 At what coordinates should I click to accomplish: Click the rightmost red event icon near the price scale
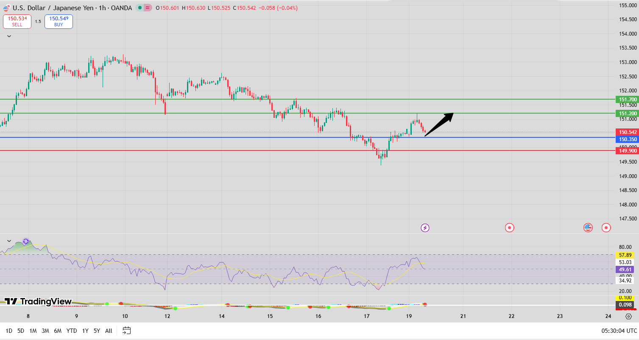click(x=606, y=228)
